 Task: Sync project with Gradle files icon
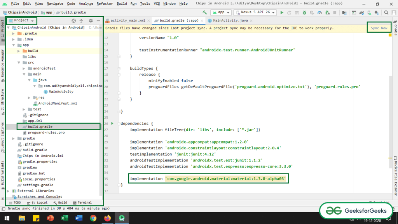pos(361,12)
